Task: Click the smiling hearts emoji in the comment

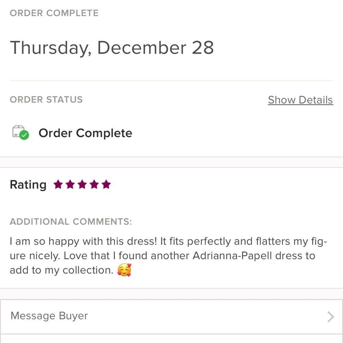Action: (124, 270)
